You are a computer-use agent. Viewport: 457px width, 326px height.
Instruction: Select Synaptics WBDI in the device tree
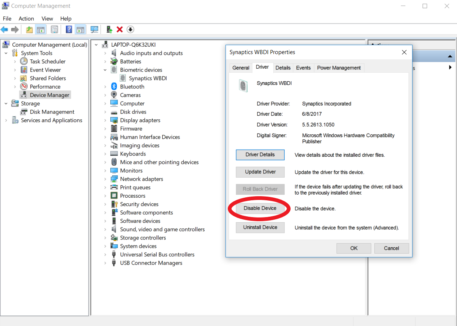(148, 78)
